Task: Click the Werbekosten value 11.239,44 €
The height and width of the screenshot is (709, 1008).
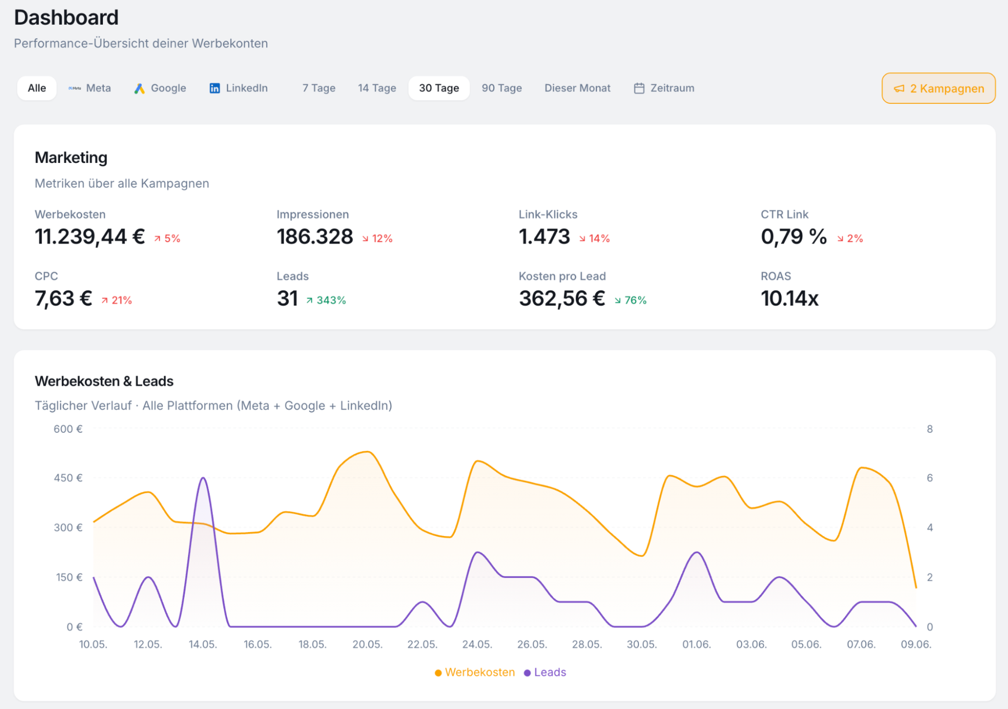Action: (90, 236)
